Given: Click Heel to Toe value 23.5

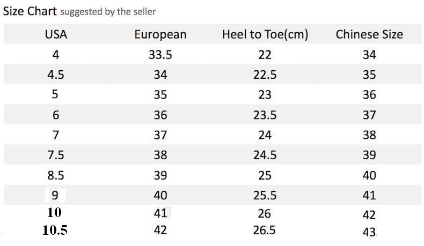Looking at the screenshot, I should [x=265, y=115].
